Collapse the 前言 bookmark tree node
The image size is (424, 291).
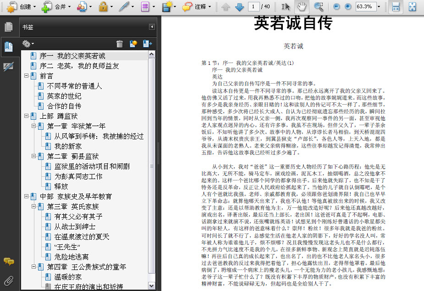click(27, 76)
